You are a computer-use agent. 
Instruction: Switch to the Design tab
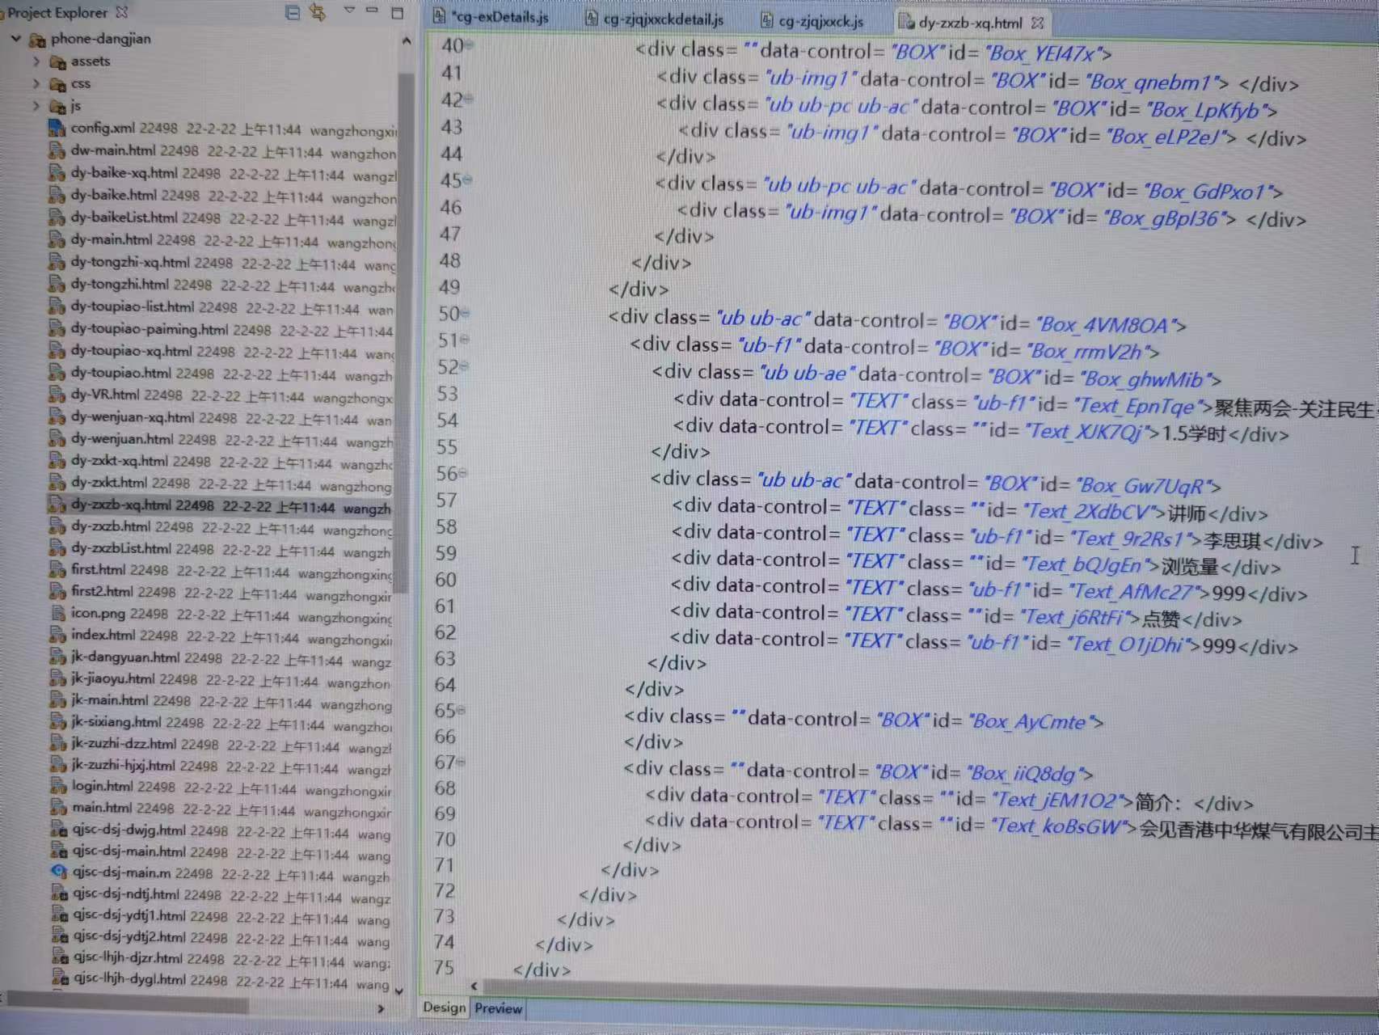coord(444,1007)
